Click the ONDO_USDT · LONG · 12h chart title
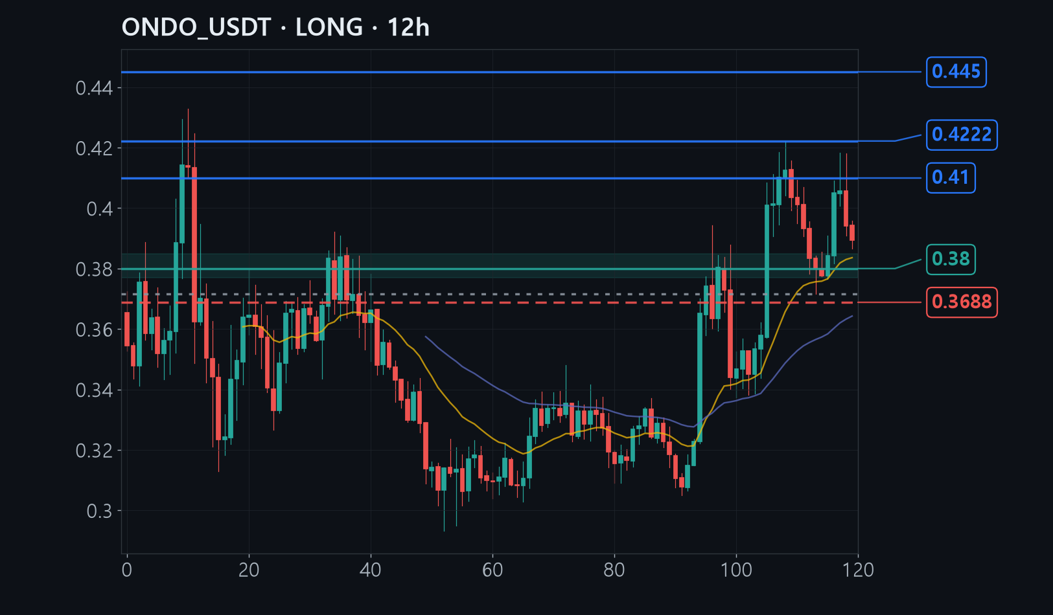This screenshot has width=1053, height=615. (275, 28)
